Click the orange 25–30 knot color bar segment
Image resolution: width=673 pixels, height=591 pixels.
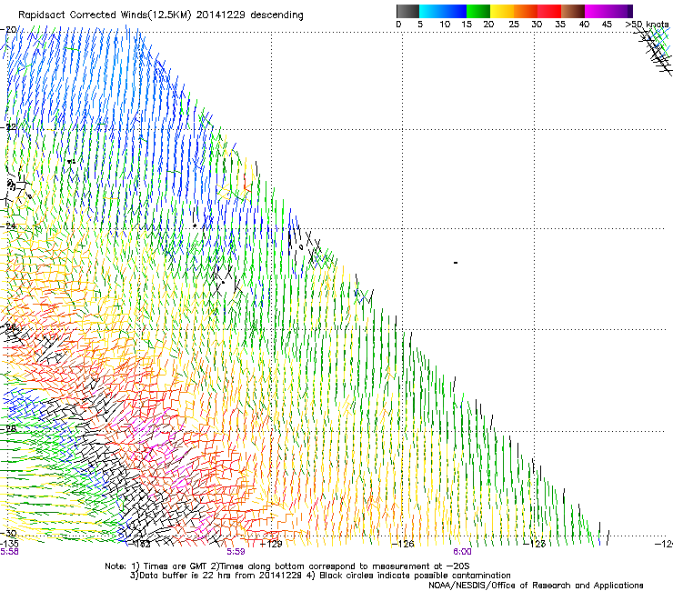(x=526, y=11)
